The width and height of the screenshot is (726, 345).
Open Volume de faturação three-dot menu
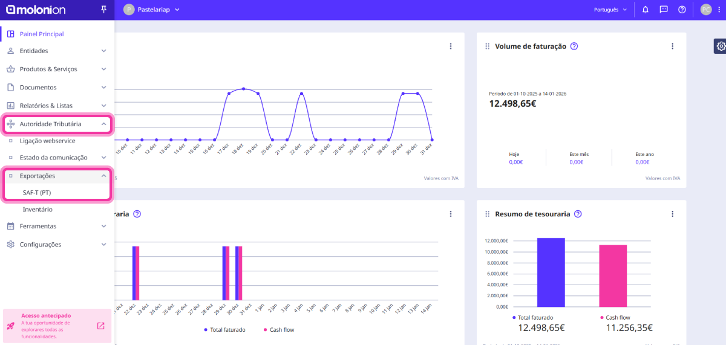672,47
